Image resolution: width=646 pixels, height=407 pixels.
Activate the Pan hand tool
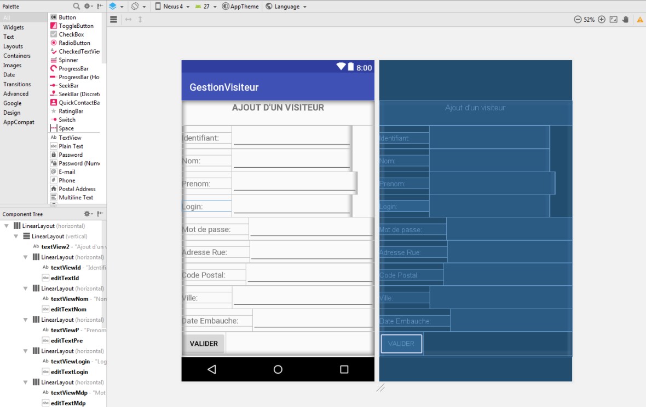pos(626,20)
